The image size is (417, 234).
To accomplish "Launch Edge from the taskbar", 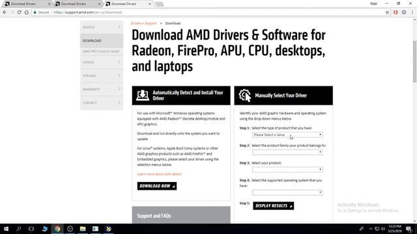I will pos(44,229).
